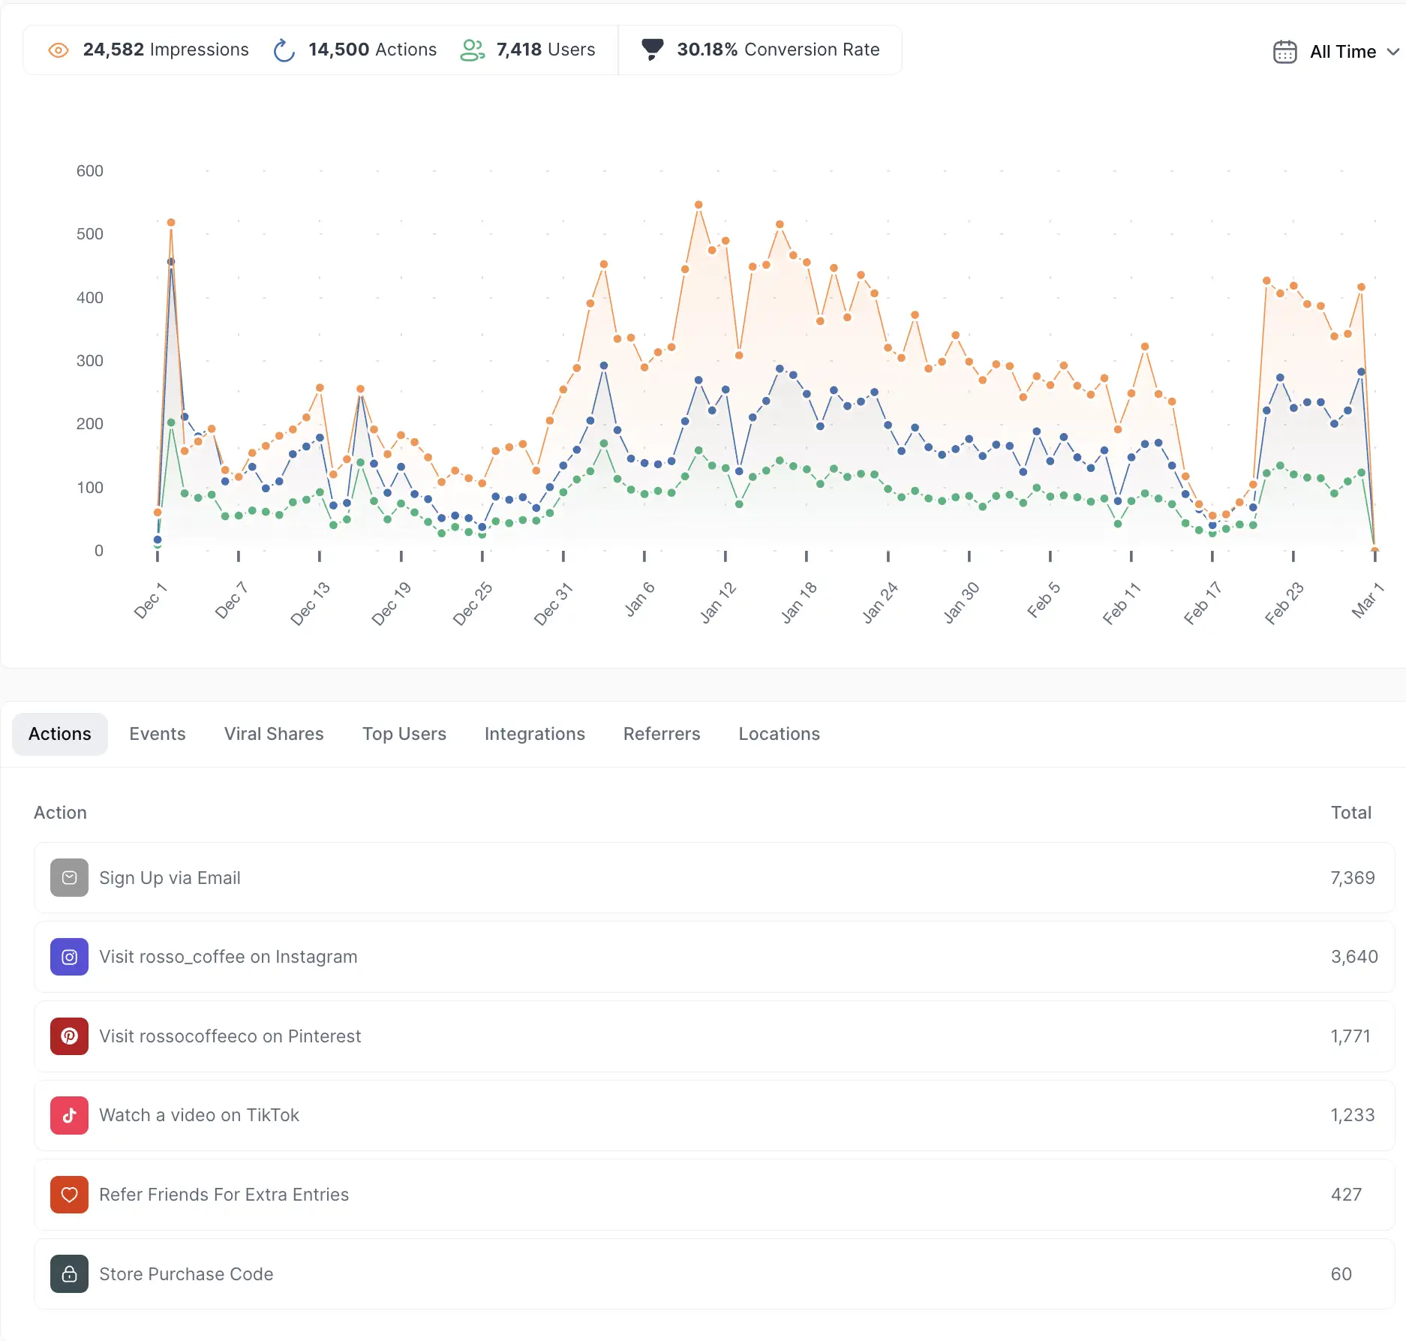Image resolution: width=1406 pixels, height=1341 pixels.
Task: Switch to the Events tab
Action: 158,734
